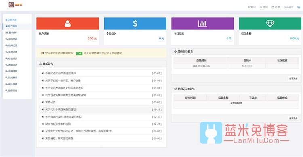Screen dimensions: 303x157
Task: Click the speaker icon on the 01-03 announcement
Action: [x=43, y=95]
